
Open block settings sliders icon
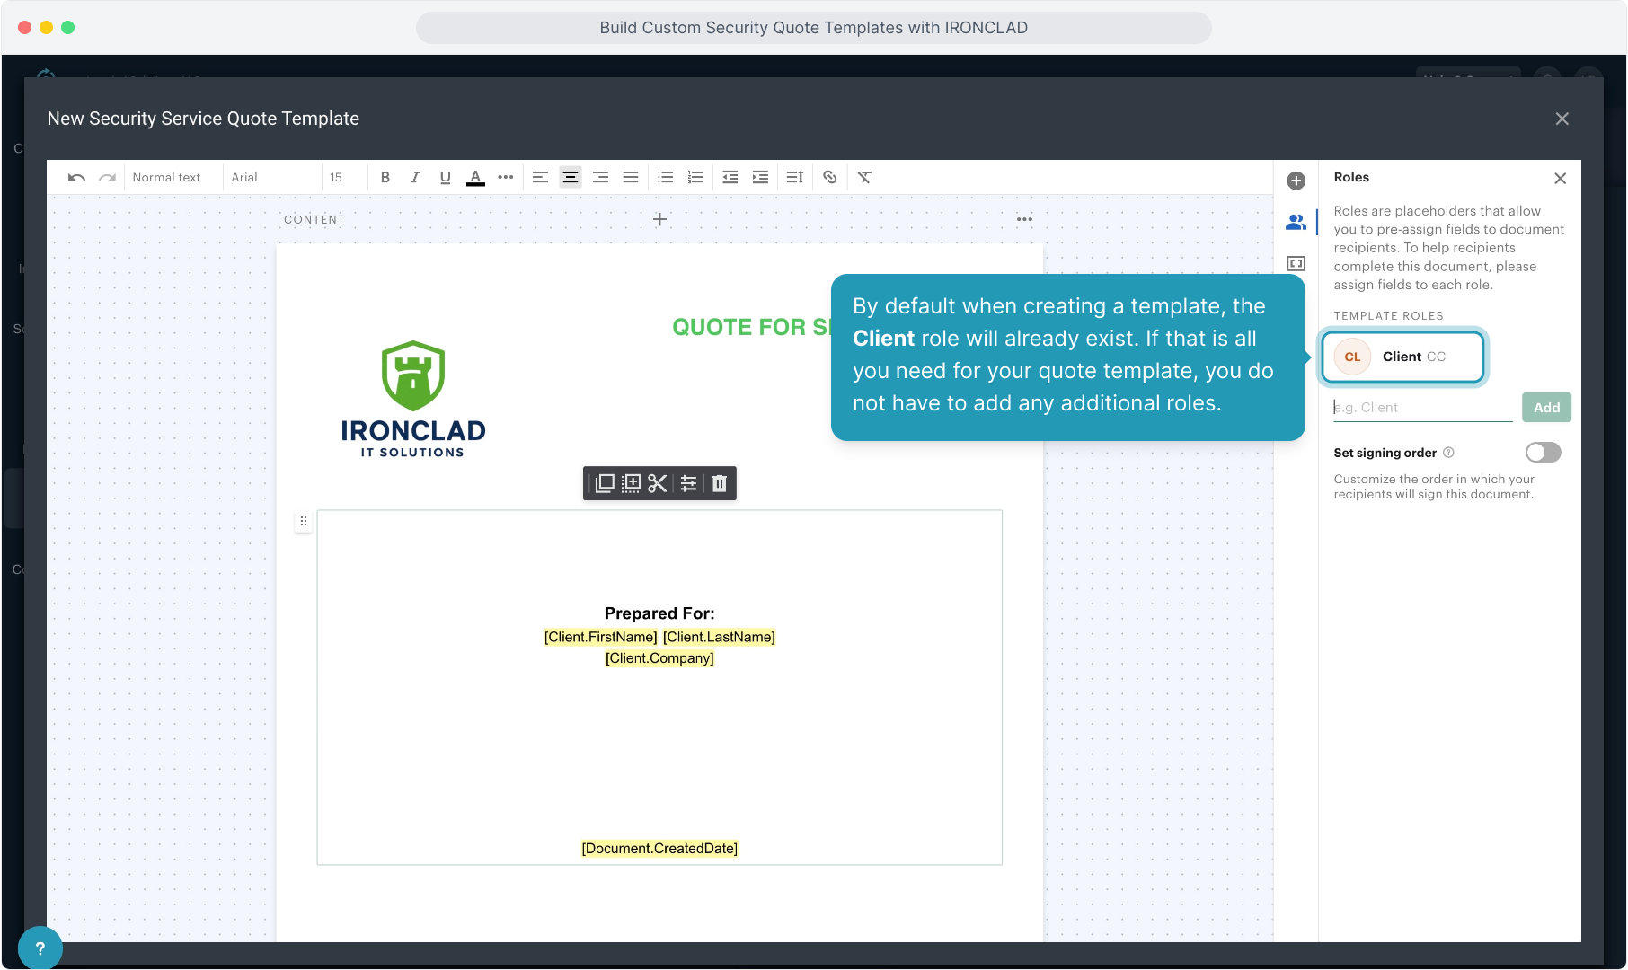point(688,483)
